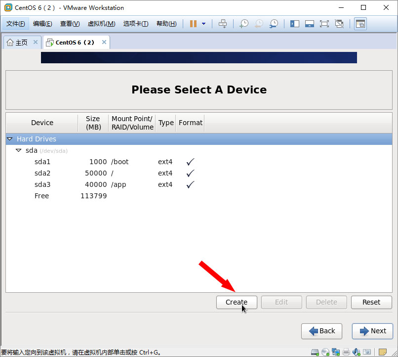This screenshot has height=357, width=398.
Task: Click the Create button
Action: [237, 302]
